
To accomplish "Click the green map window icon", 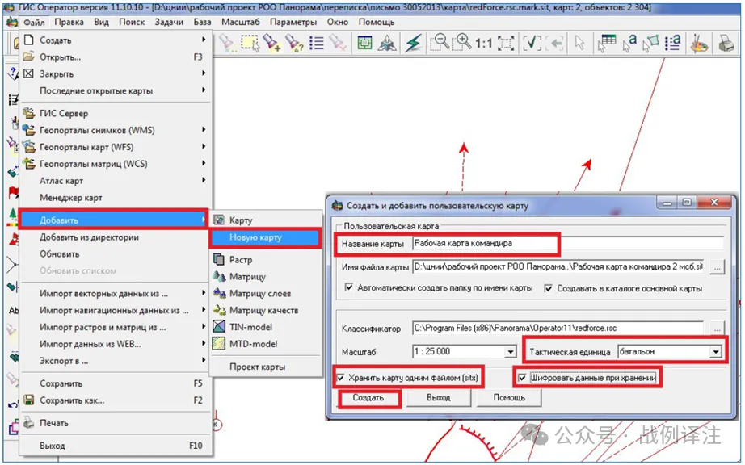I will [x=365, y=43].
